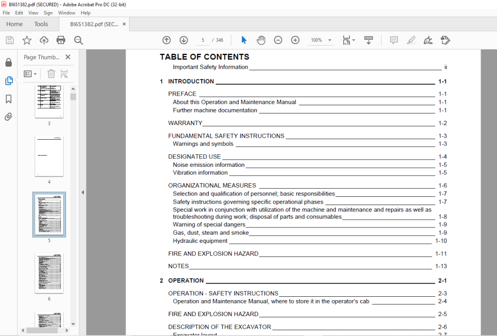The height and width of the screenshot is (336, 497).
Task: Click the zoom out minus icon
Action: 278,40
